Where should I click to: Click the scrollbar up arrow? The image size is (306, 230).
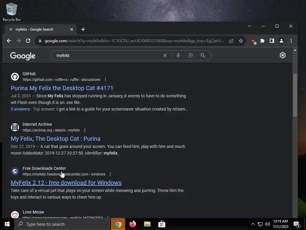tap(295, 50)
